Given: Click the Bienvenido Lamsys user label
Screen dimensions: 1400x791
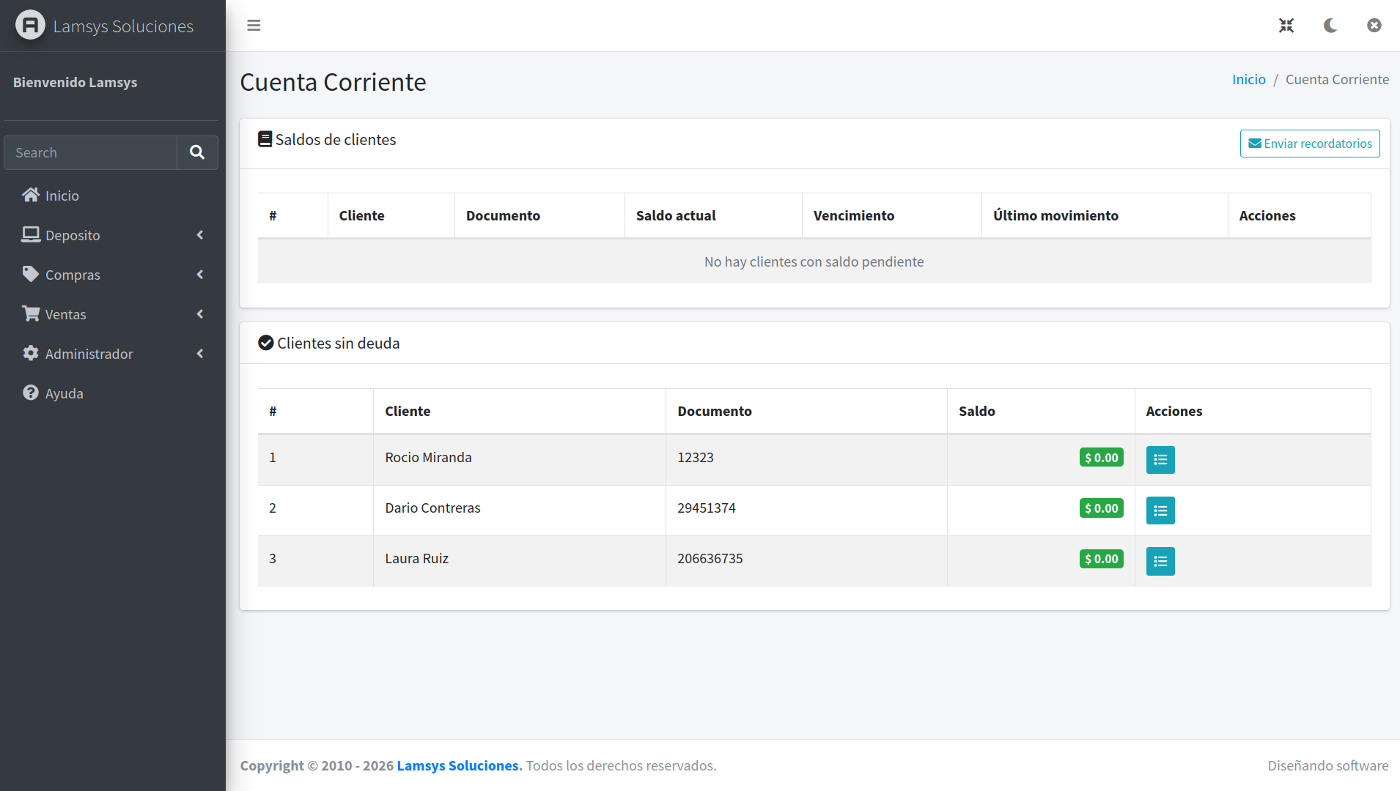Looking at the screenshot, I should point(75,83).
